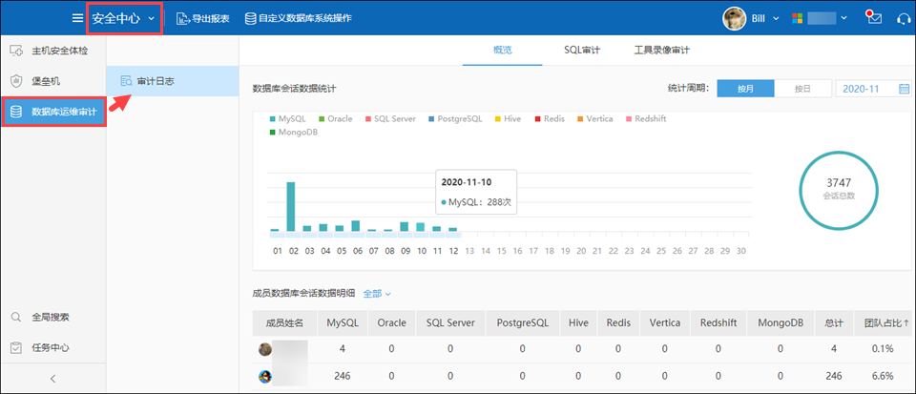The width and height of the screenshot is (916, 394).
Task: Expand the 全部 member filter dropdown
Action: (x=377, y=293)
